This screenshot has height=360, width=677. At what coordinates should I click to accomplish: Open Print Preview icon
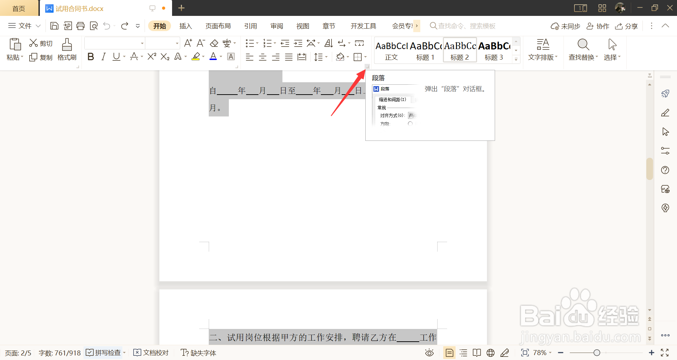[x=94, y=26]
